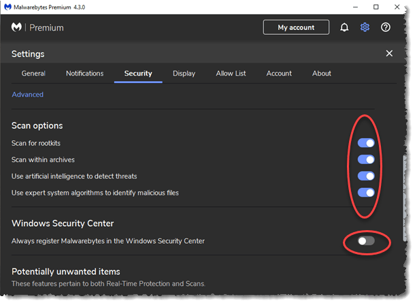417x305 pixels.
Task: Disable Scan for rootkits toggle
Action: pos(366,143)
